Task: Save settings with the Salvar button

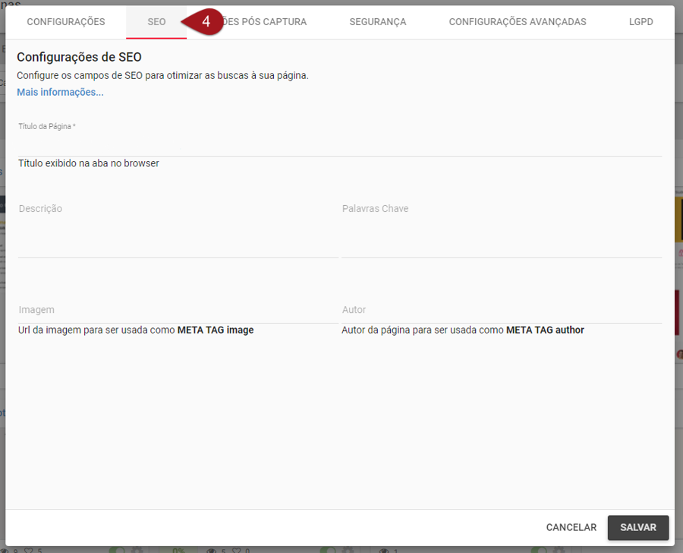Action: (x=637, y=527)
